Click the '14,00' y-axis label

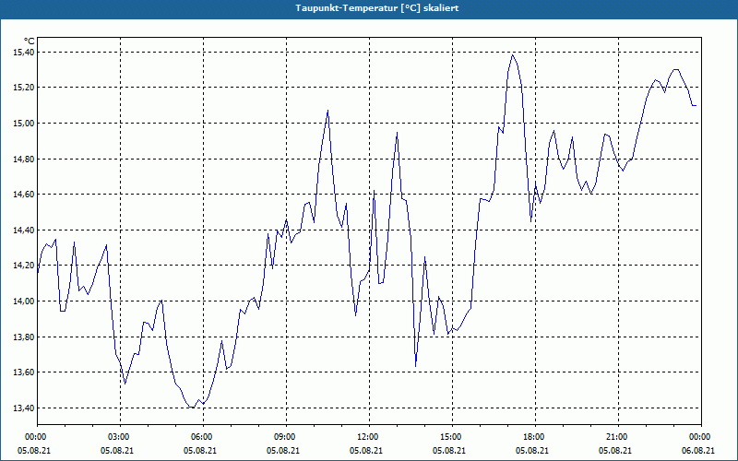(22, 301)
